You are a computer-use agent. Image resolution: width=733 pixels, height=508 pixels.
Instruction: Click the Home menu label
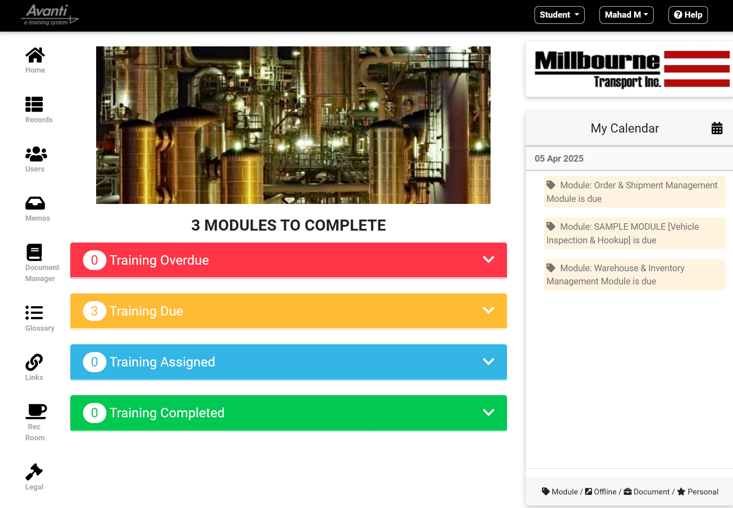pyautogui.click(x=35, y=70)
